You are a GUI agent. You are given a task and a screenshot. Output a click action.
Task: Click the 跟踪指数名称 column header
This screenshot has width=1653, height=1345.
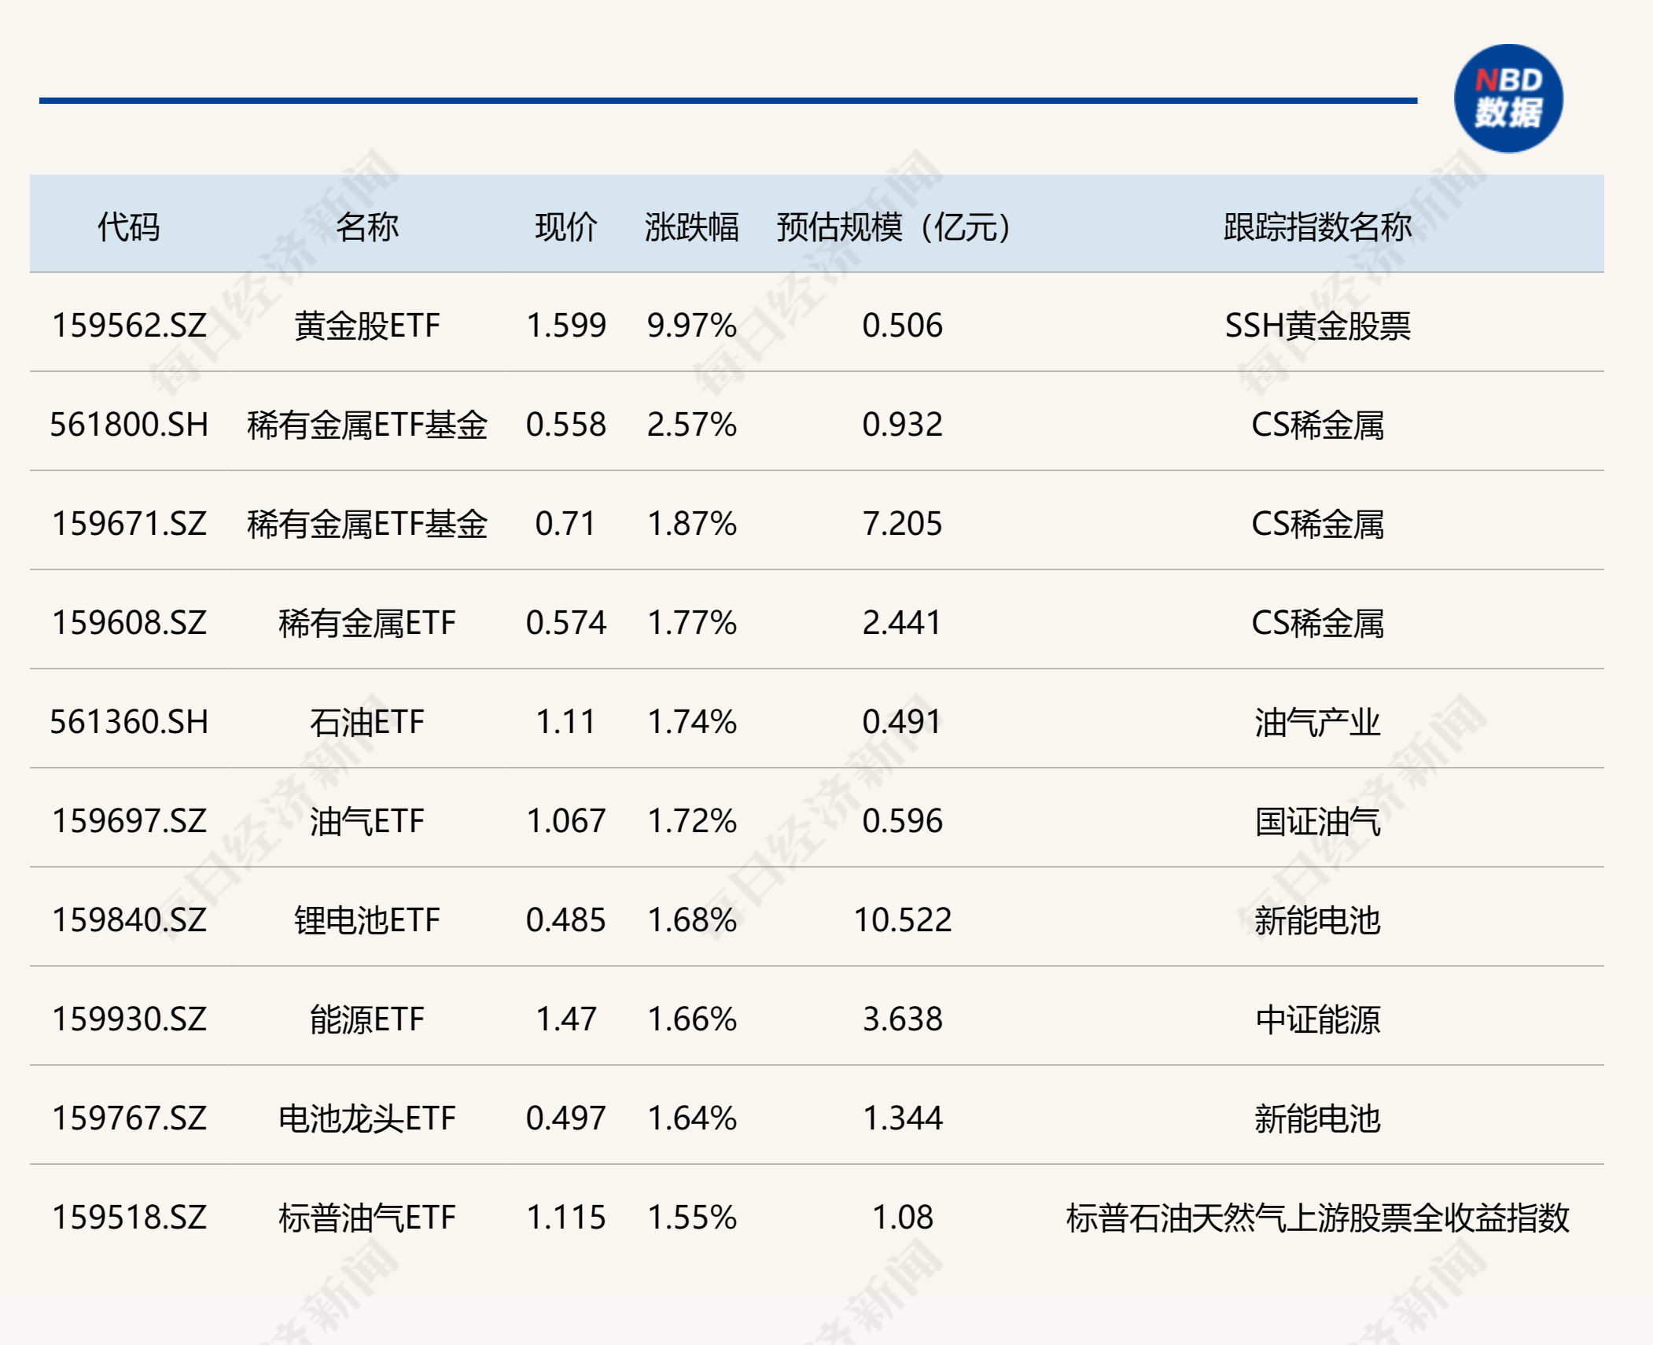pyautogui.click(x=1317, y=227)
